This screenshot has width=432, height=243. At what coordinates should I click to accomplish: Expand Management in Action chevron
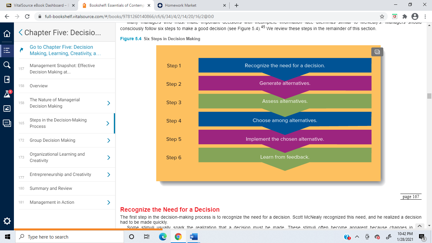point(108,202)
